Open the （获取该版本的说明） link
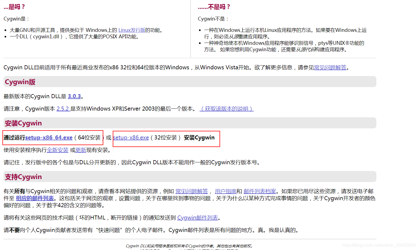418x250 pixels. (x=227, y=109)
